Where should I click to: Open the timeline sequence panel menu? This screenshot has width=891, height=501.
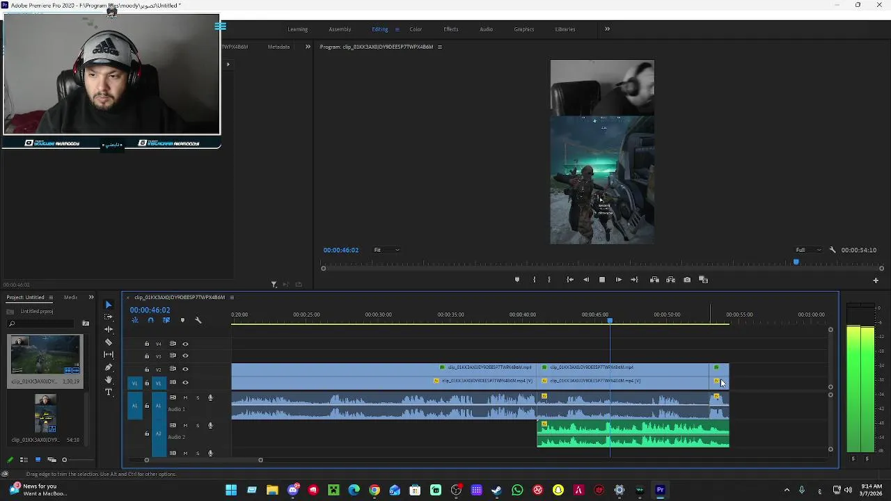point(232,297)
